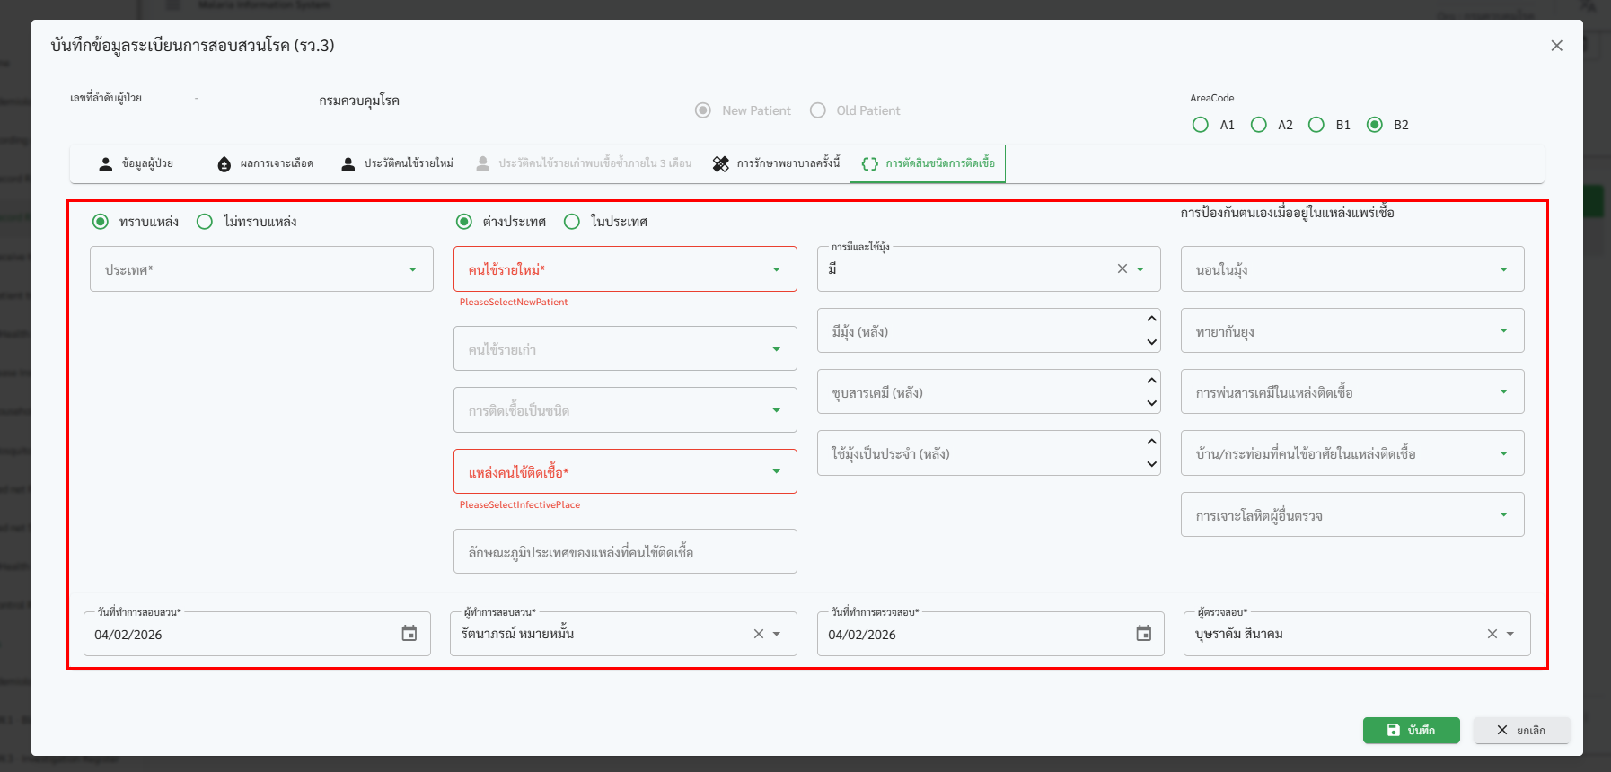Open the ประวัติคนไข้รายใหม่ tab
The width and height of the screenshot is (1611, 772).
[398, 164]
